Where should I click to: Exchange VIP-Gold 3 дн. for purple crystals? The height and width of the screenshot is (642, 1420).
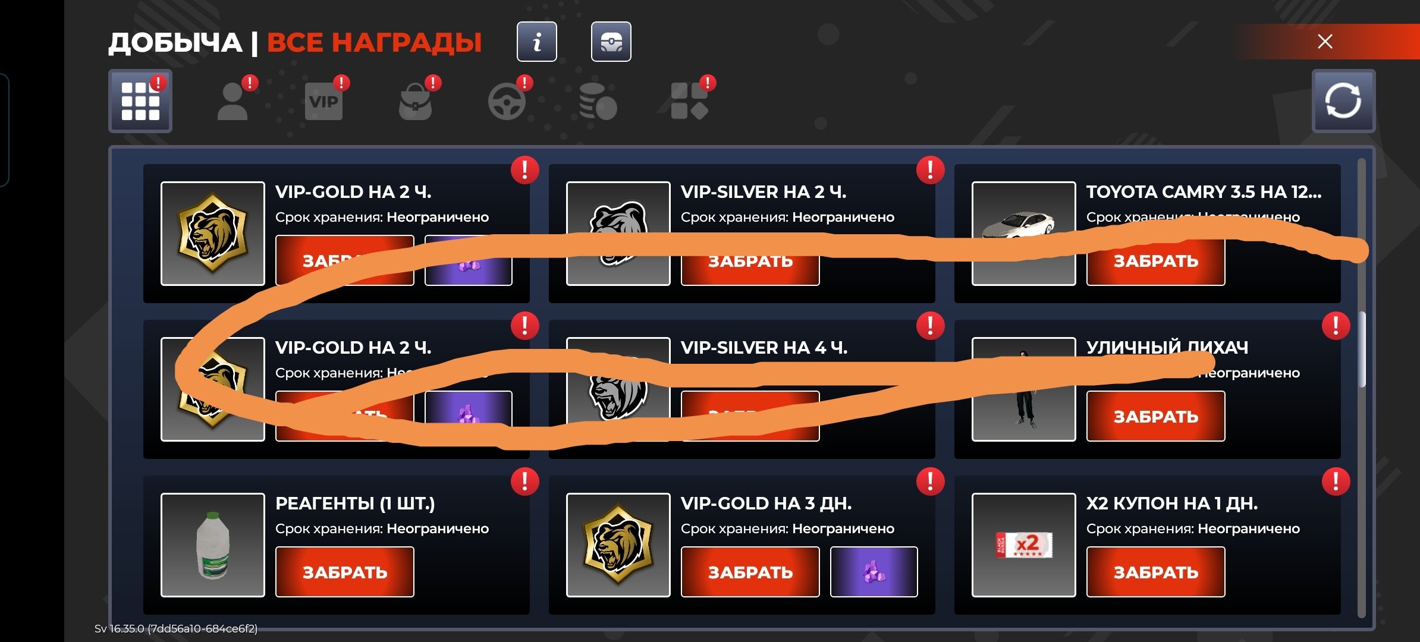pyautogui.click(x=874, y=572)
